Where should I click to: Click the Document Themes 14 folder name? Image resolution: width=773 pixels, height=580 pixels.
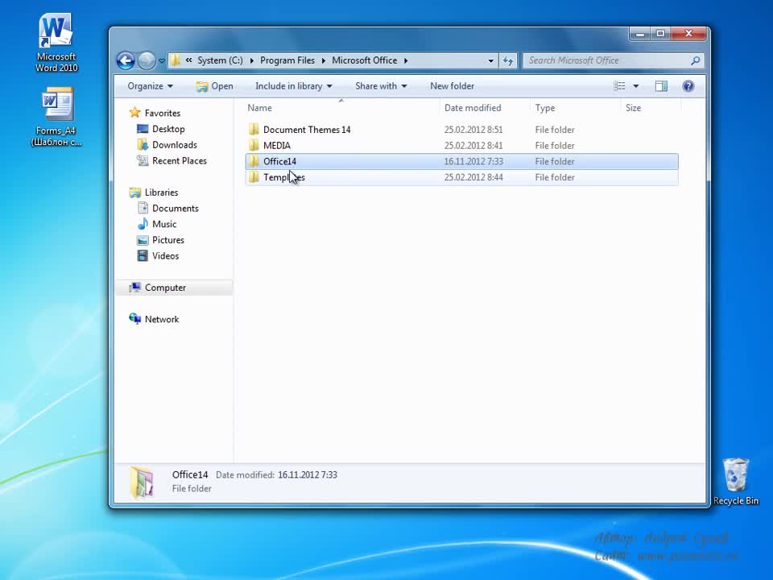[307, 130]
